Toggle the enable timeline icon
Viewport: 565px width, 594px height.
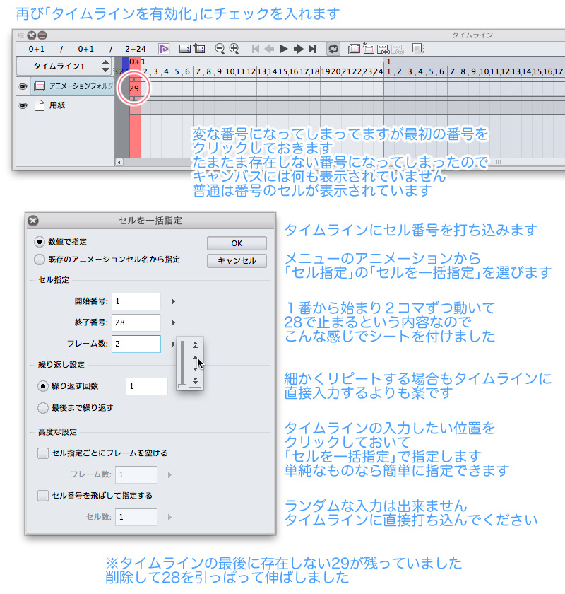pyautogui.click(x=164, y=49)
